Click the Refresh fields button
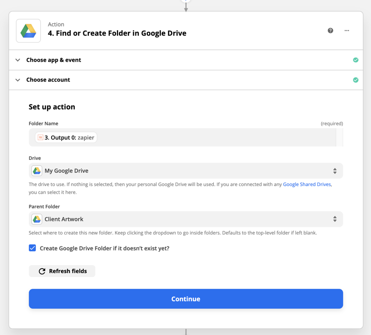371x335 pixels. [x=62, y=271]
